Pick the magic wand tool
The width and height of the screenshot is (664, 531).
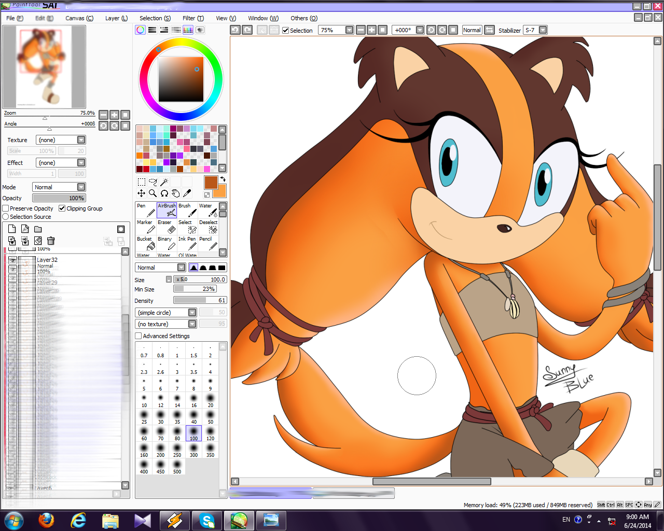[164, 182]
